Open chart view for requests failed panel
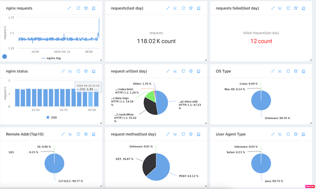316x189 pixels. point(280,8)
